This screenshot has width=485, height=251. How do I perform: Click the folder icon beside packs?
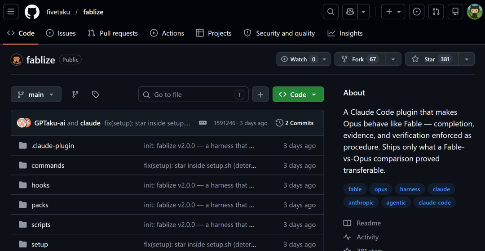[22, 205]
